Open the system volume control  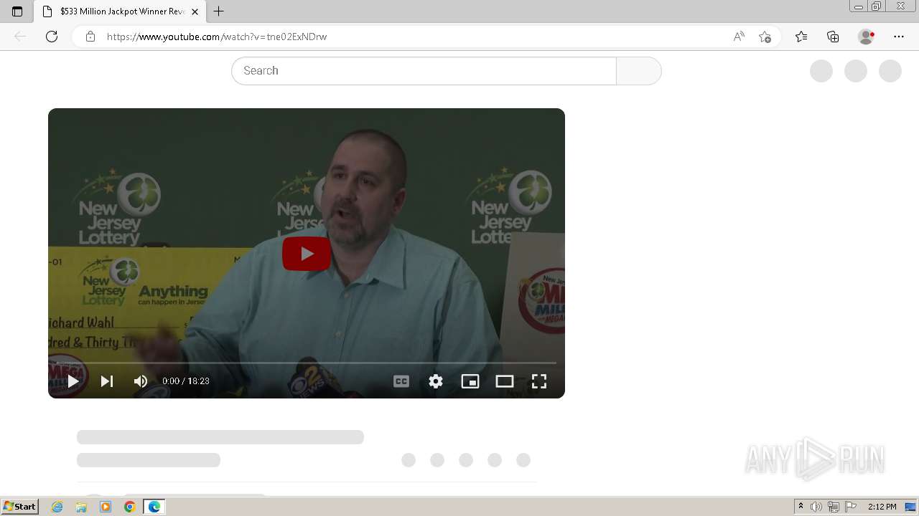point(816,507)
